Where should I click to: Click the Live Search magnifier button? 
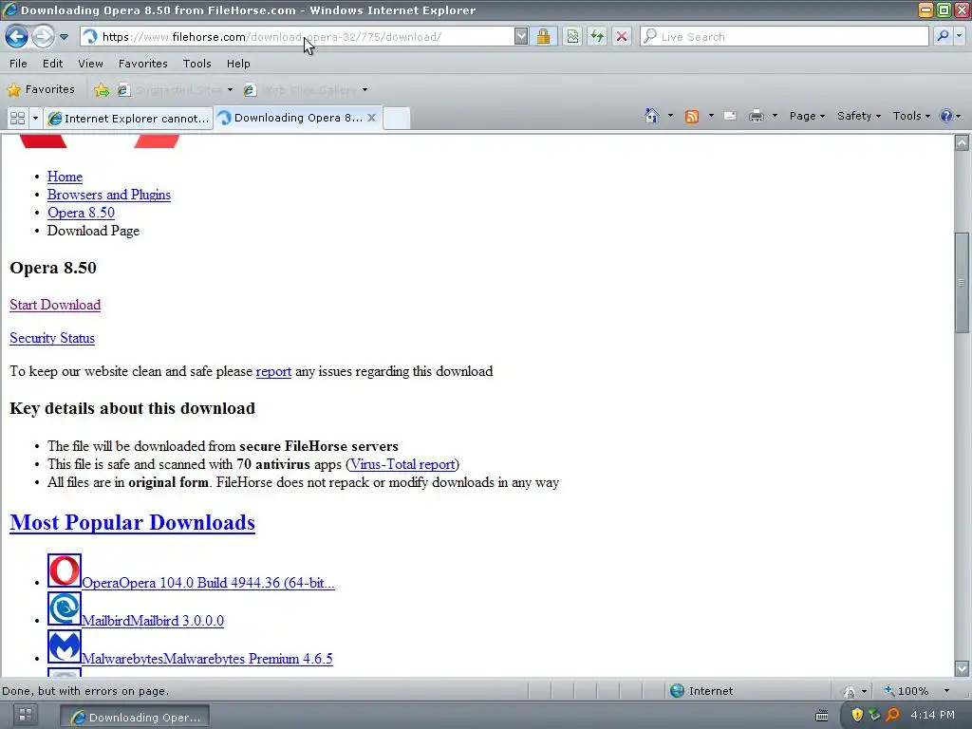943,37
